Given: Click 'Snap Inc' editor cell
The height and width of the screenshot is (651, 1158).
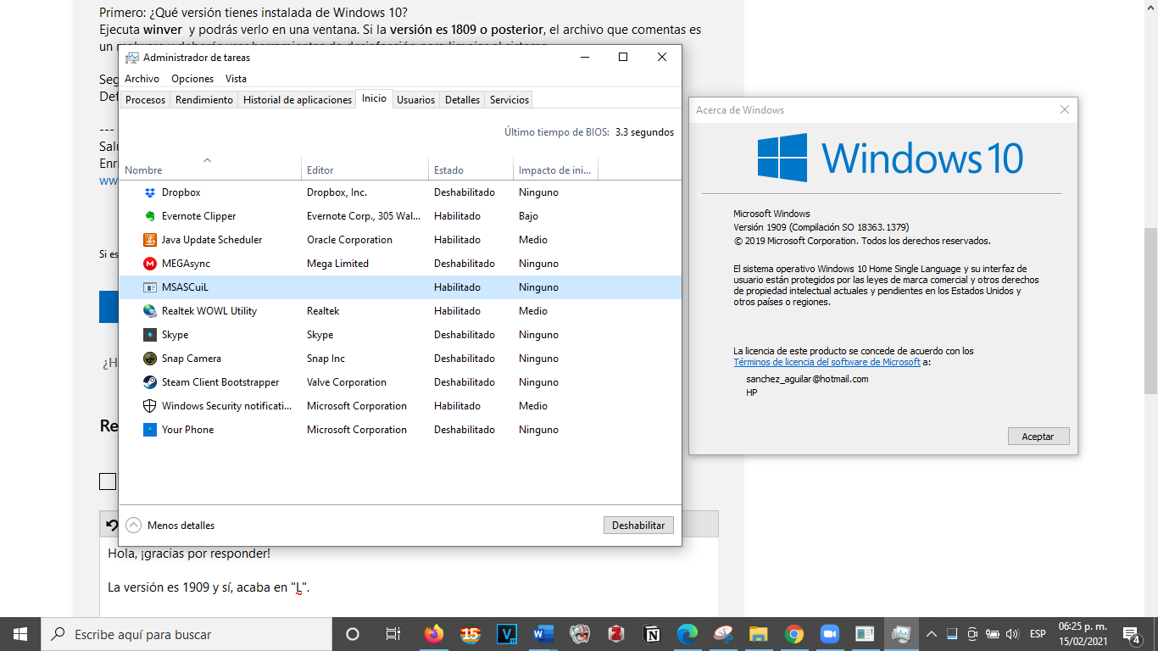Looking at the screenshot, I should (x=326, y=359).
